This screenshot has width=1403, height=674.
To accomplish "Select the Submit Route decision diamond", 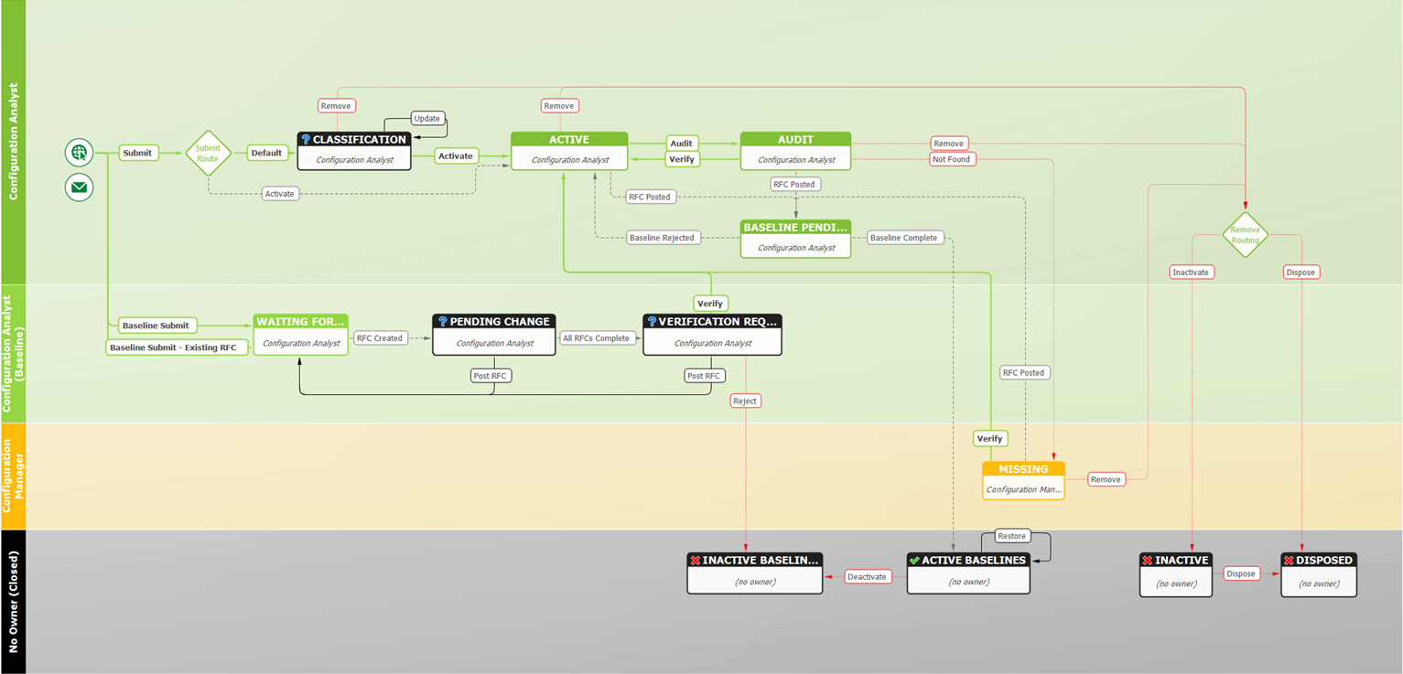I will [x=208, y=153].
